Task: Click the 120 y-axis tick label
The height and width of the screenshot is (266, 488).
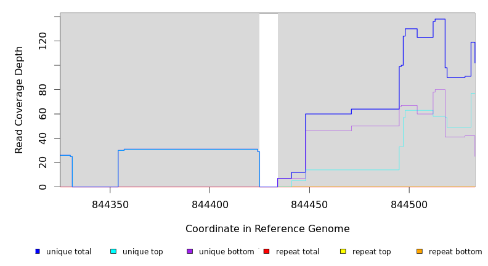Action: [43, 41]
